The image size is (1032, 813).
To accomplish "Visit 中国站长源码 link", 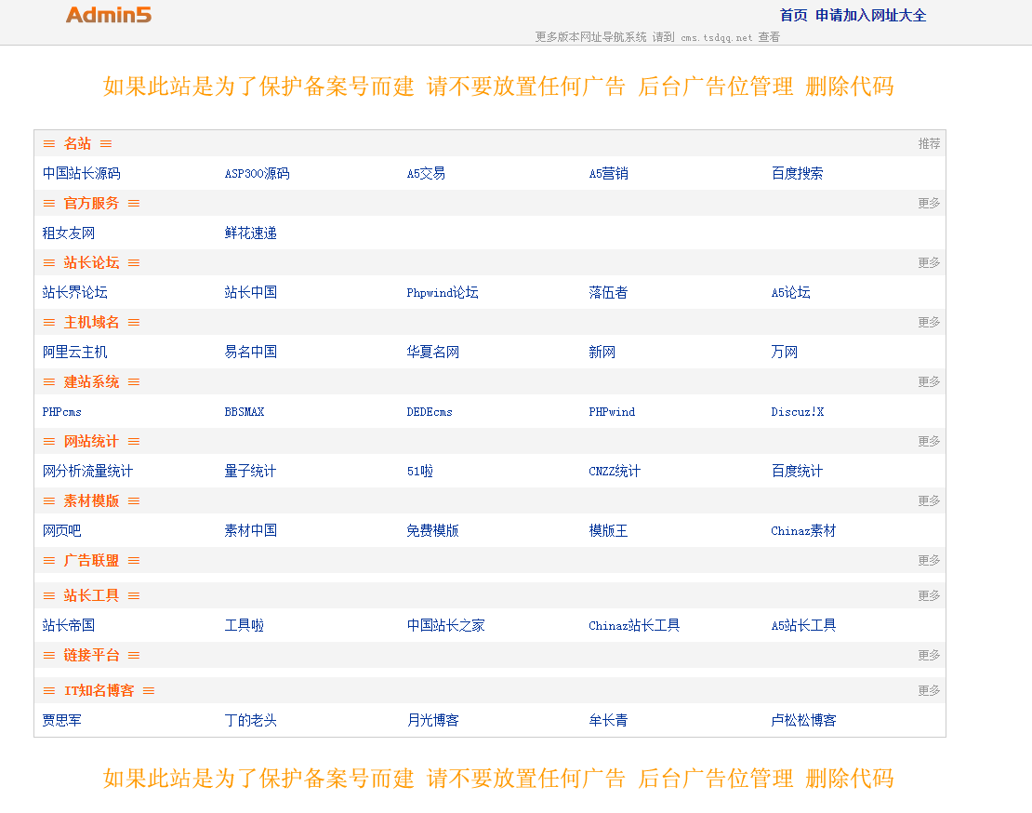I will (81, 173).
